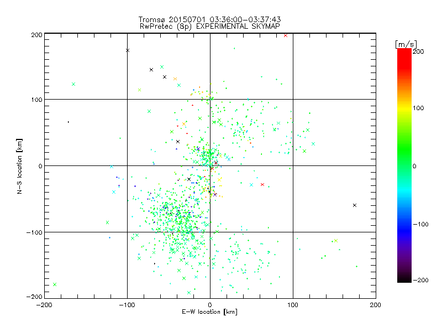Click the 'N-S location [km]' axis label
Screen dimensions: 442x332
click(x=19, y=166)
